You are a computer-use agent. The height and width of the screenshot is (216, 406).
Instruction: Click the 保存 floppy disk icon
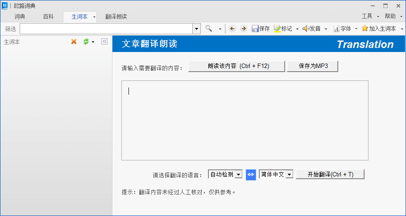pos(255,28)
